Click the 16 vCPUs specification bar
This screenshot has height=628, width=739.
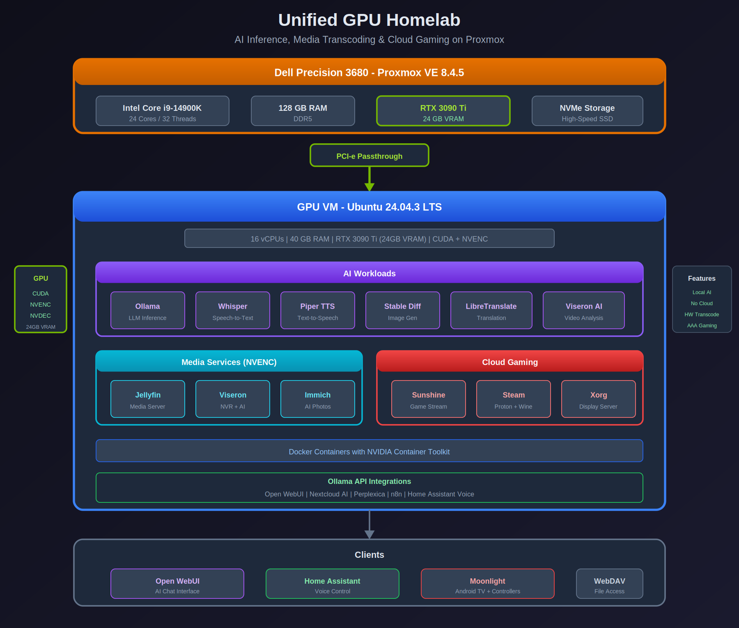pos(369,238)
